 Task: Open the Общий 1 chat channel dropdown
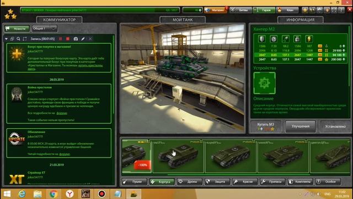44,29
